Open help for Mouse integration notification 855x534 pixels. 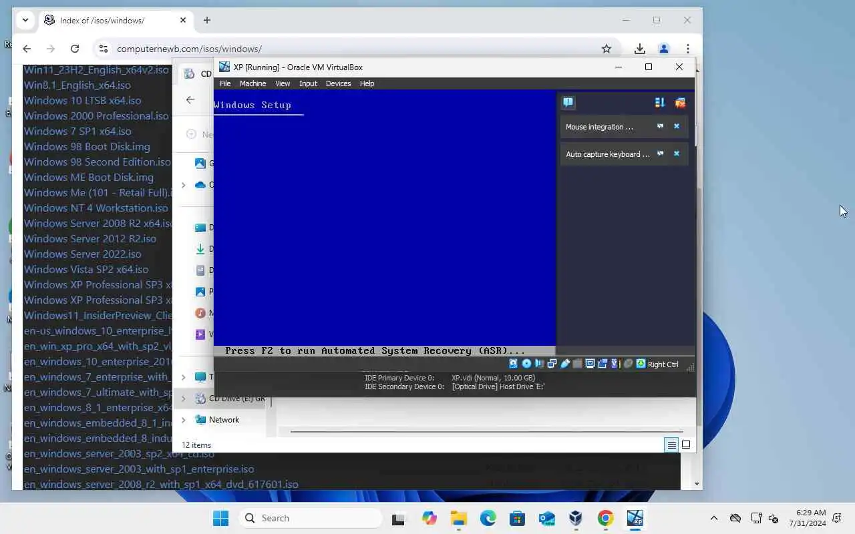660,126
